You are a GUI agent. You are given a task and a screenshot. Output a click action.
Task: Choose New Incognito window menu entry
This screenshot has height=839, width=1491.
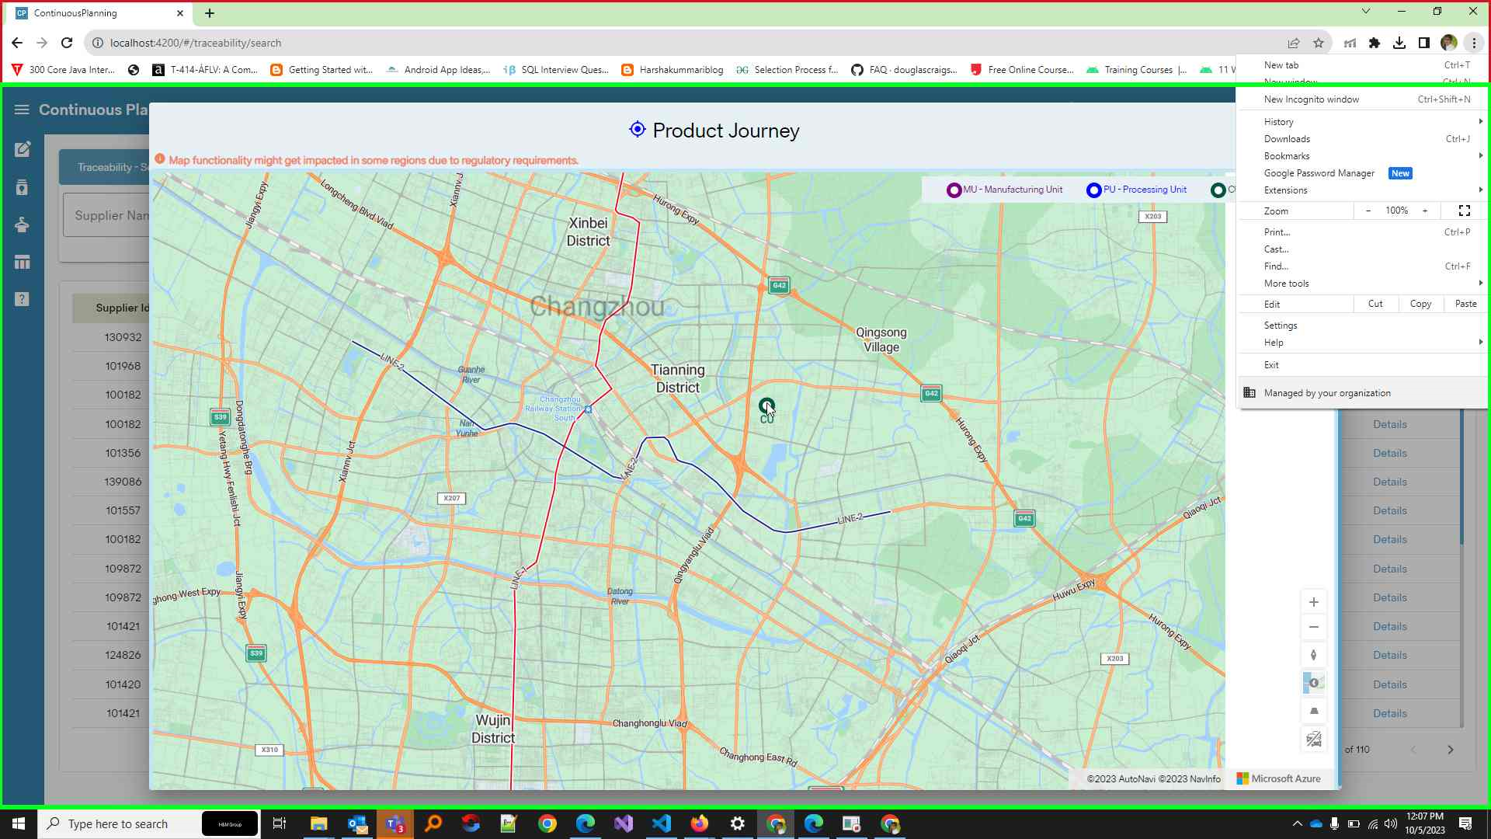[x=1363, y=99]
